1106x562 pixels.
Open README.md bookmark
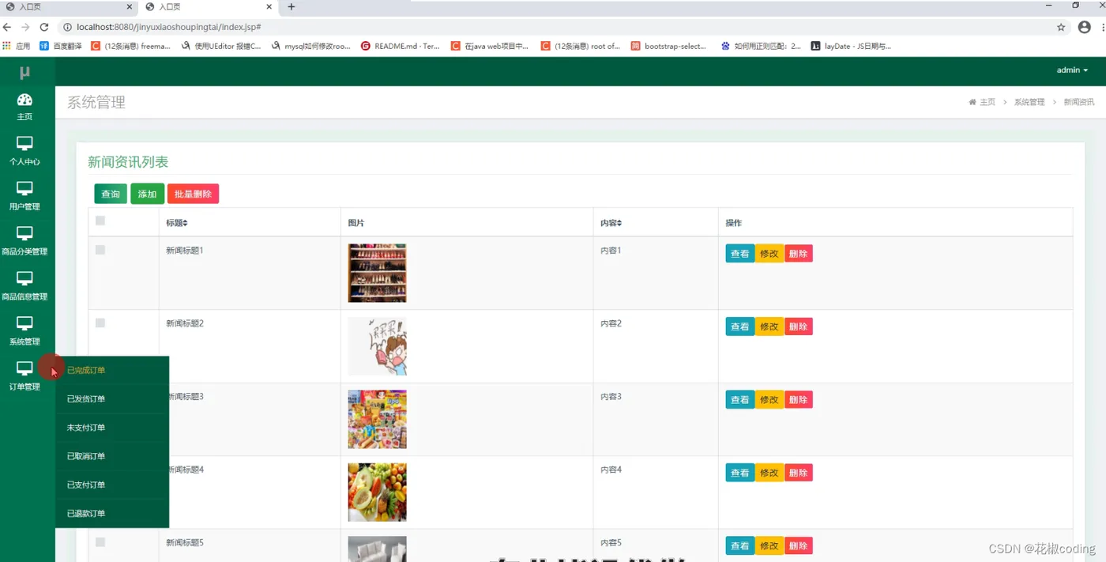pyautogui.click(x=401, y=46)
